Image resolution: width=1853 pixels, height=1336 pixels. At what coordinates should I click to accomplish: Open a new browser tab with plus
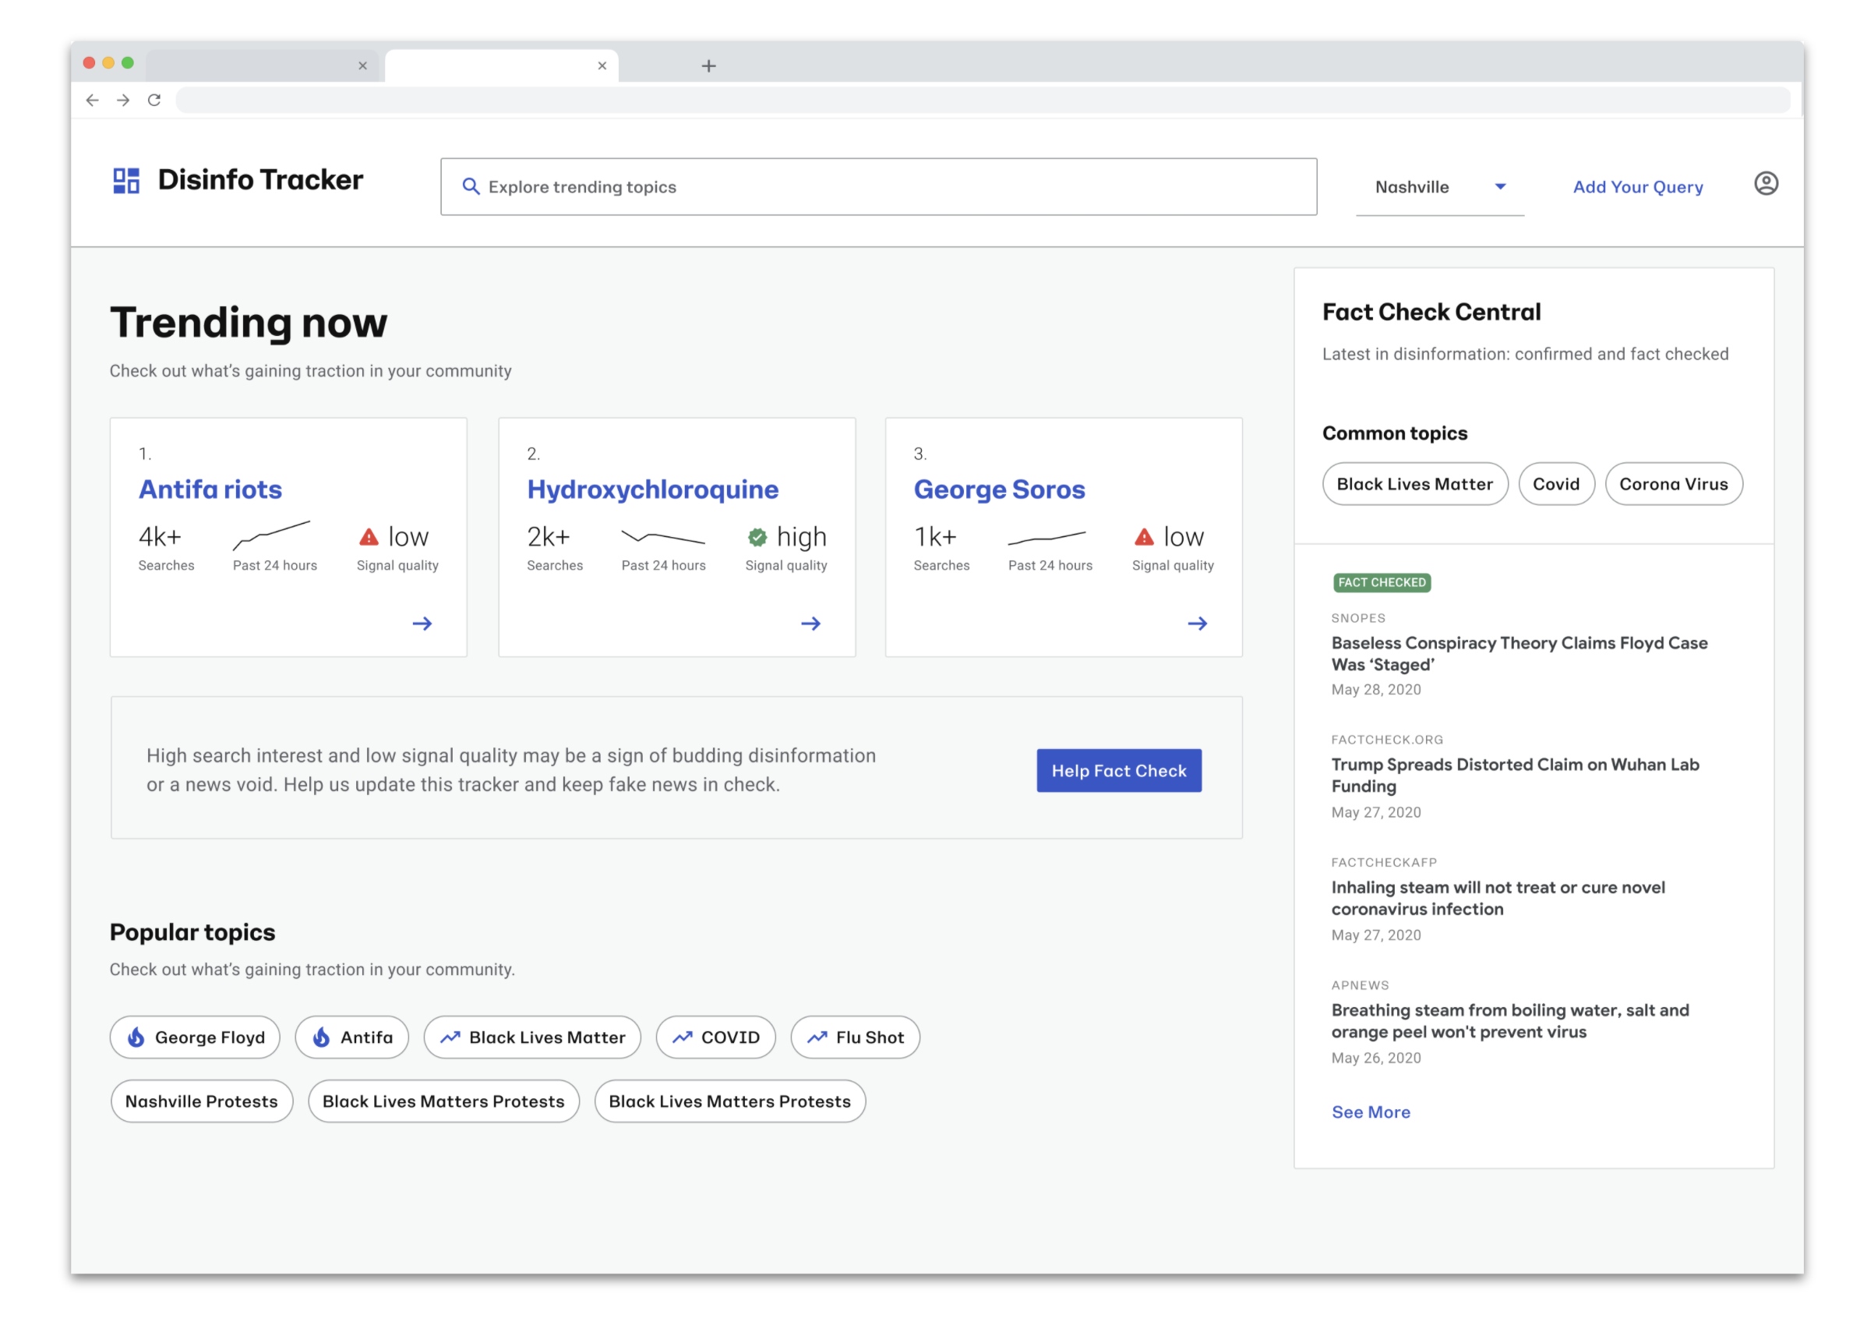tap(708, 65)
